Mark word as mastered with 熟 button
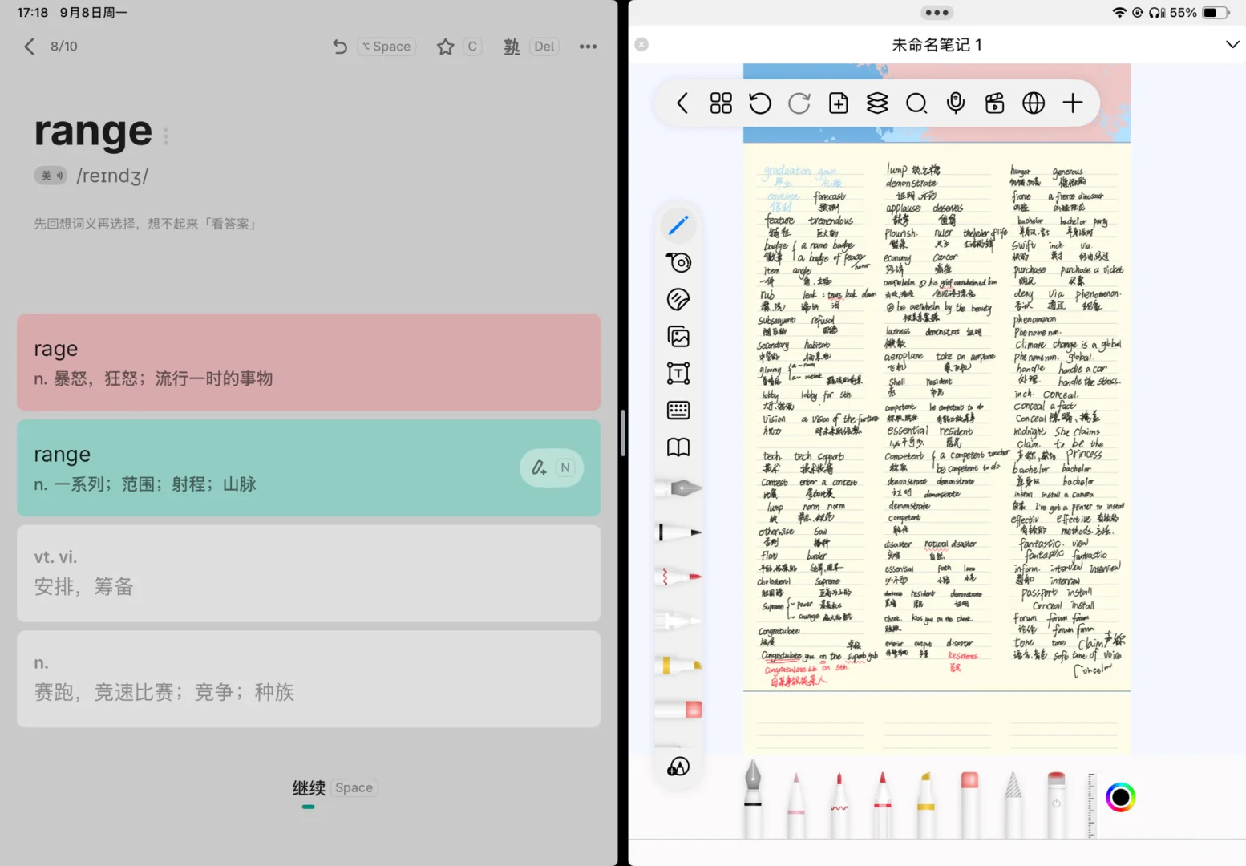The height and width of the screenshot is (866, 1246). [512, 47]
